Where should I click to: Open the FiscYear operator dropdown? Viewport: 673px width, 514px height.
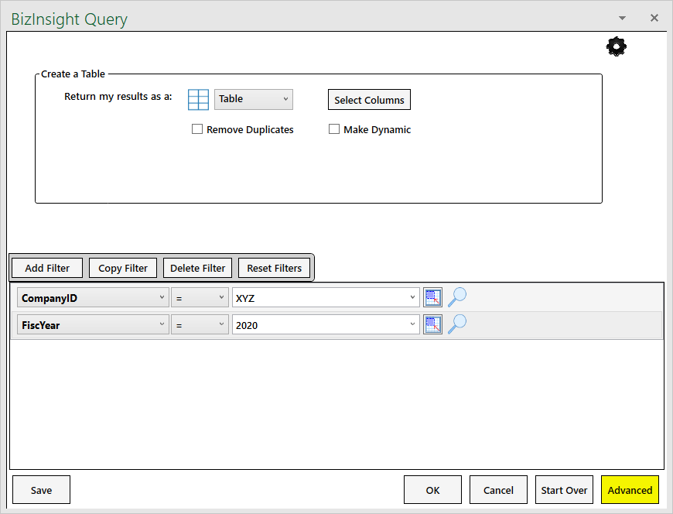[x=200, y=324]
